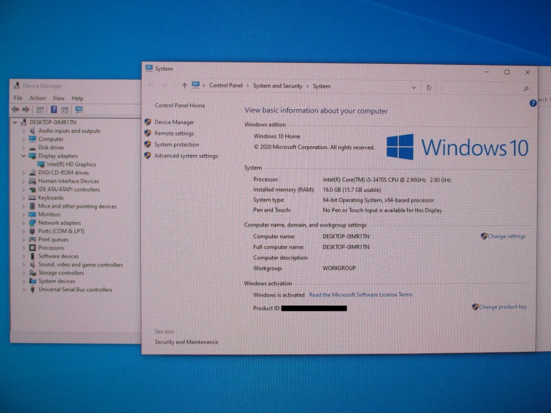Collapse the Display adapters node

click(24, 155)
